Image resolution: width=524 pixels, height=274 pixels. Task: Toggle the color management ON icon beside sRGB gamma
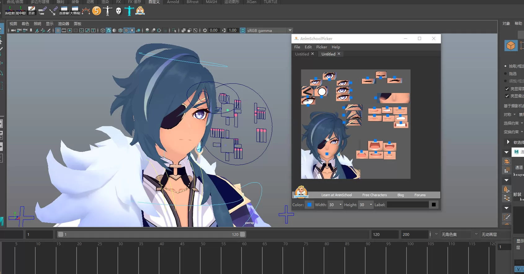(243, 30)
